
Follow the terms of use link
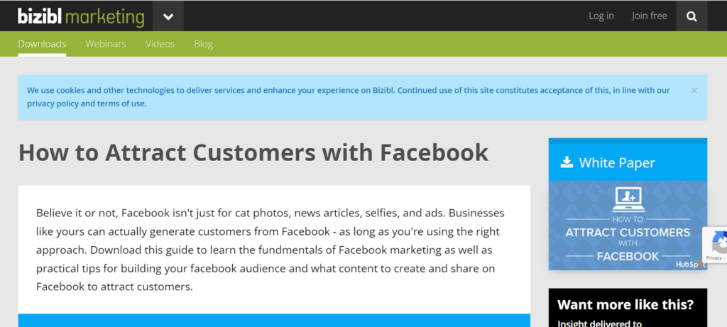(121, 104)
